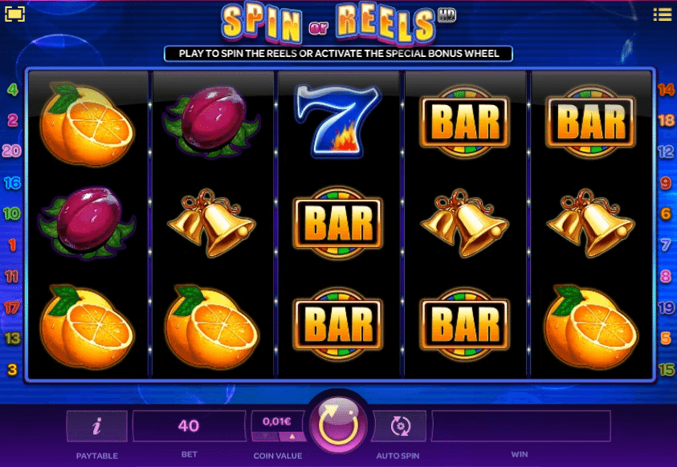Decrease the coin value with down arrow
Screen dimensions: 677x467
(x=265, y=437)
